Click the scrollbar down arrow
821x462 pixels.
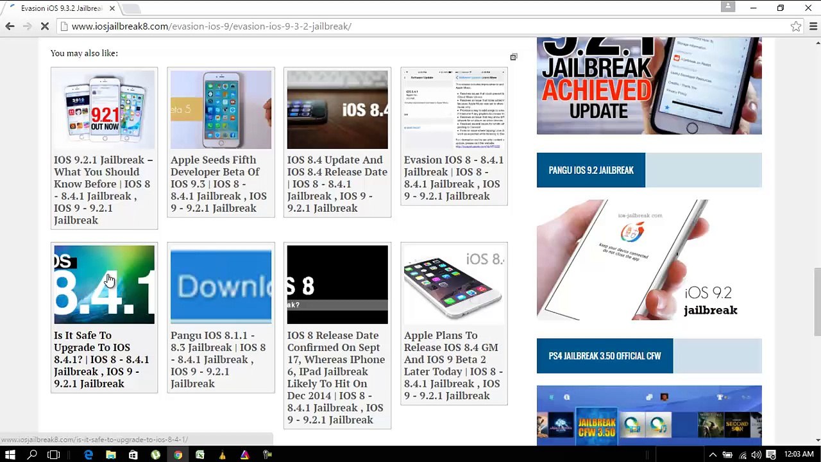(817, 441)
